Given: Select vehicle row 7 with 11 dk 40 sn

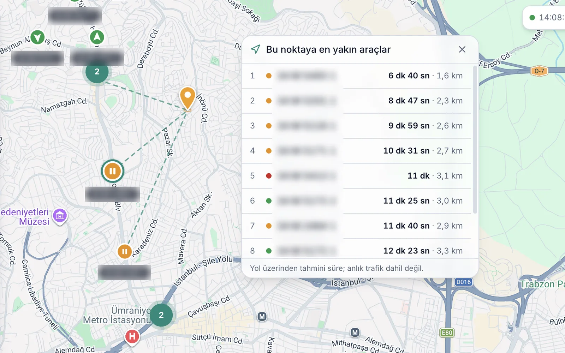Looking at the screenshot, I should click(357, 226).
